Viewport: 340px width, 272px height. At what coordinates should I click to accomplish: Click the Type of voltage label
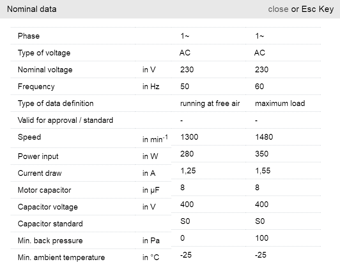[44, 53]
